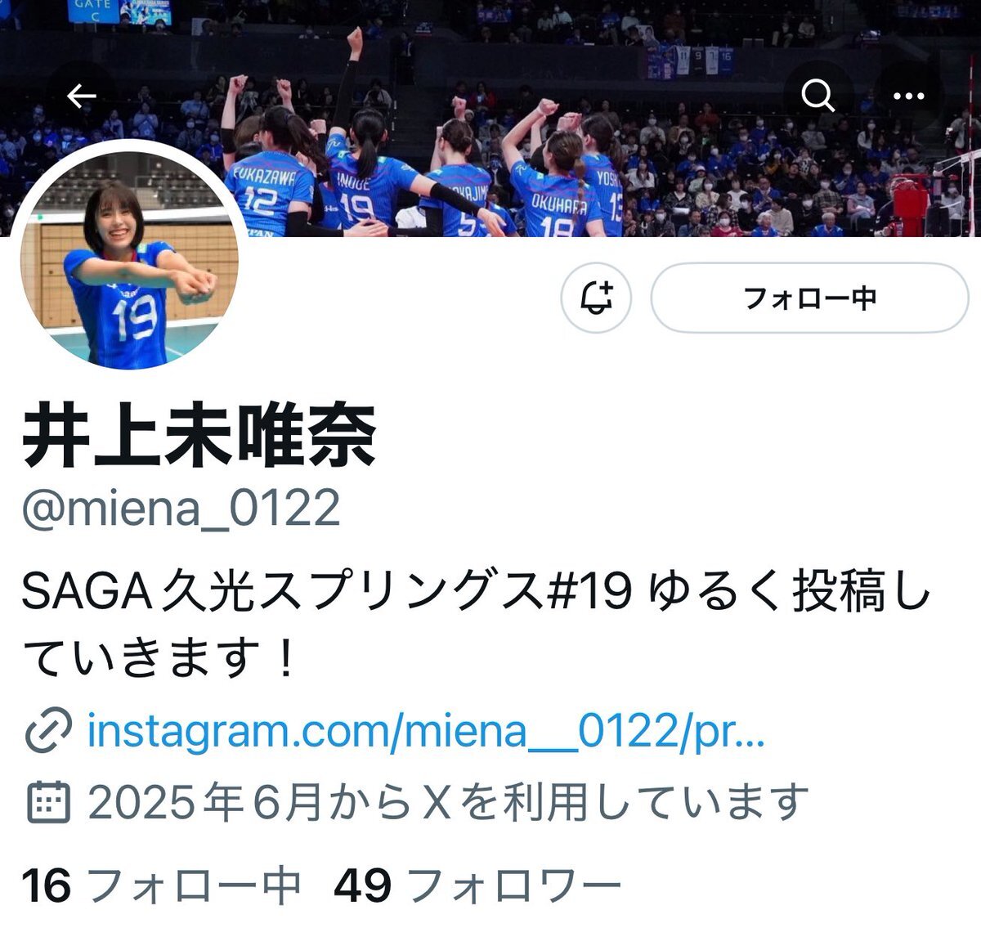
Task: Open search with the magnifier icon
Action: 817,96
